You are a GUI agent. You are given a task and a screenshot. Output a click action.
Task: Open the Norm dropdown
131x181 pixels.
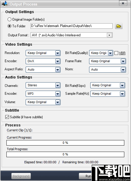[x=123, y=70]
